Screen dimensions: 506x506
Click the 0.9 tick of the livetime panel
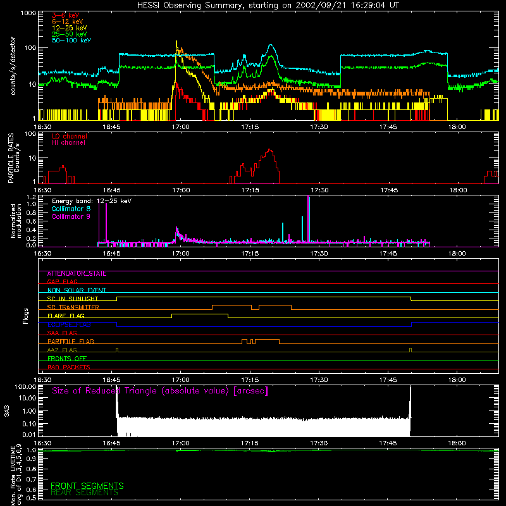coord(31,459)
